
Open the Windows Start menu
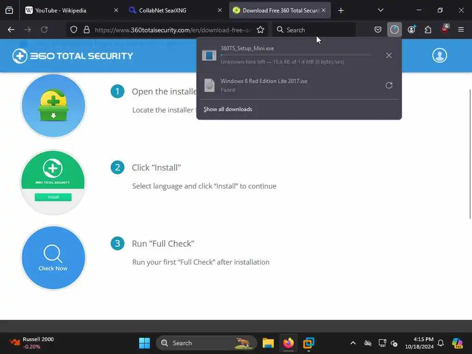point(144,343)
